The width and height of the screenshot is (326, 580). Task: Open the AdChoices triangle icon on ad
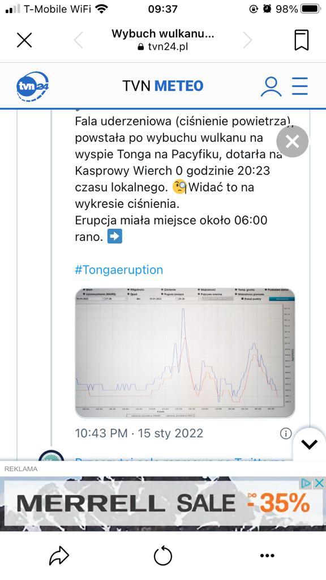click(x=306, y=483)
